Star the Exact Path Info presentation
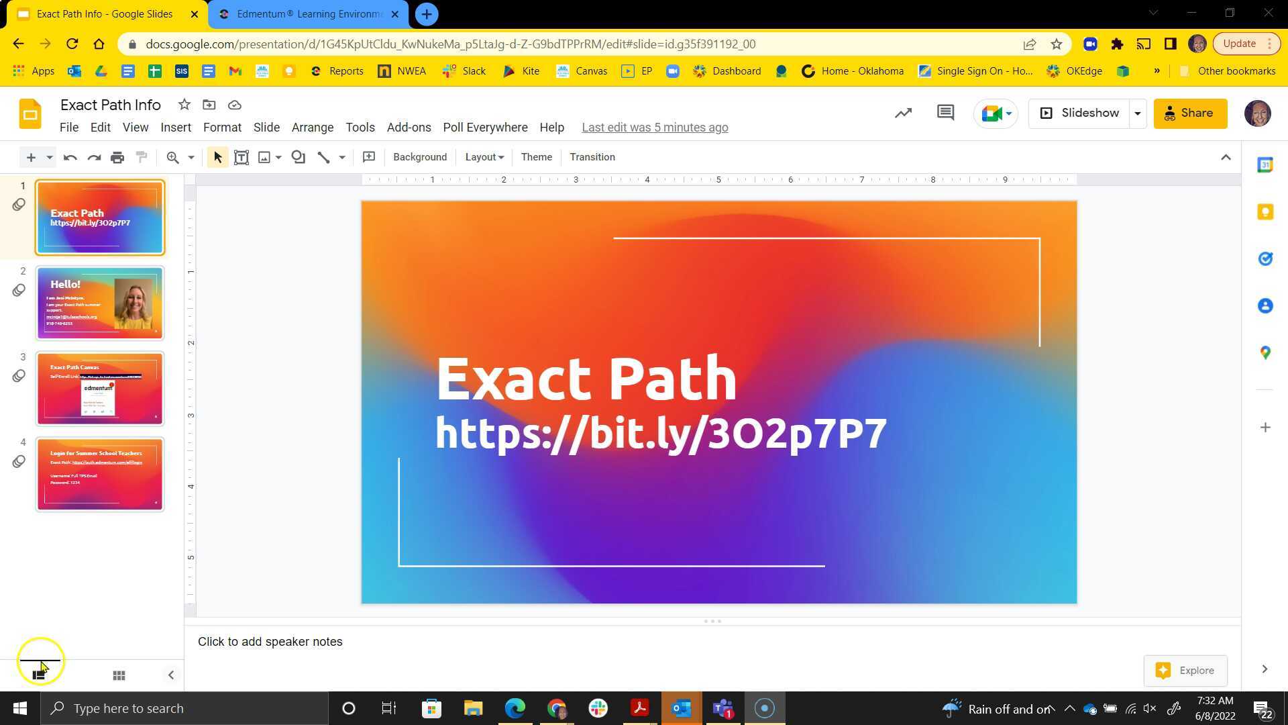Viewport: 1288px width, 725px height. [x=184, y=105]
